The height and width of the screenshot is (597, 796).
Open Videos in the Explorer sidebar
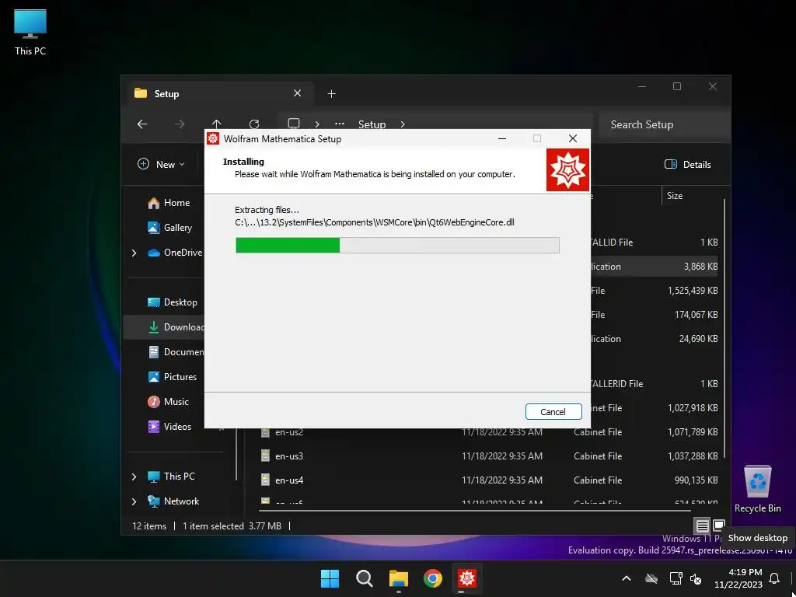(169, 427)
